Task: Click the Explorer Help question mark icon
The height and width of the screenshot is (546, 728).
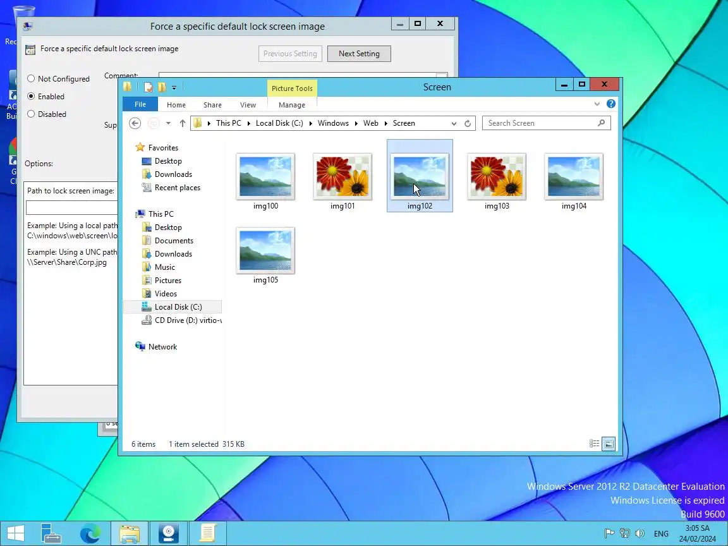Action: click(x=611, y=104)
